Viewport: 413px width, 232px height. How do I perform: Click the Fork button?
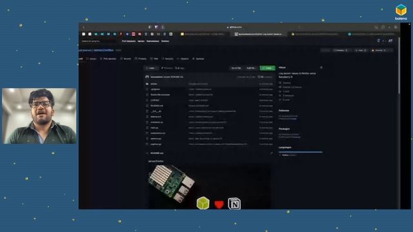coord(361,50)
